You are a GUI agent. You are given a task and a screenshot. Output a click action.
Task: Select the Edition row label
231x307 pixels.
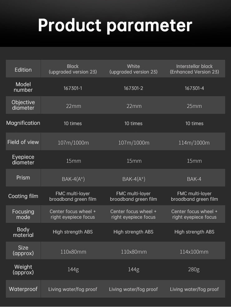(x=23, y=70)
